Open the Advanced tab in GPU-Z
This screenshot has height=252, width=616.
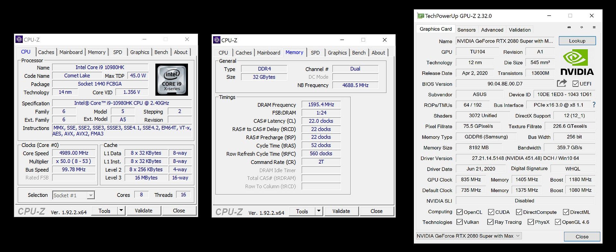[x=492, y=30]
